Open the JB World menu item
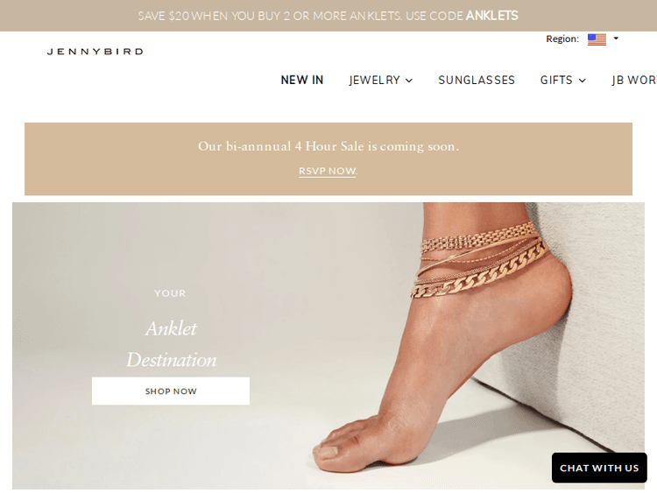657x493 pixels. (634, 80)
